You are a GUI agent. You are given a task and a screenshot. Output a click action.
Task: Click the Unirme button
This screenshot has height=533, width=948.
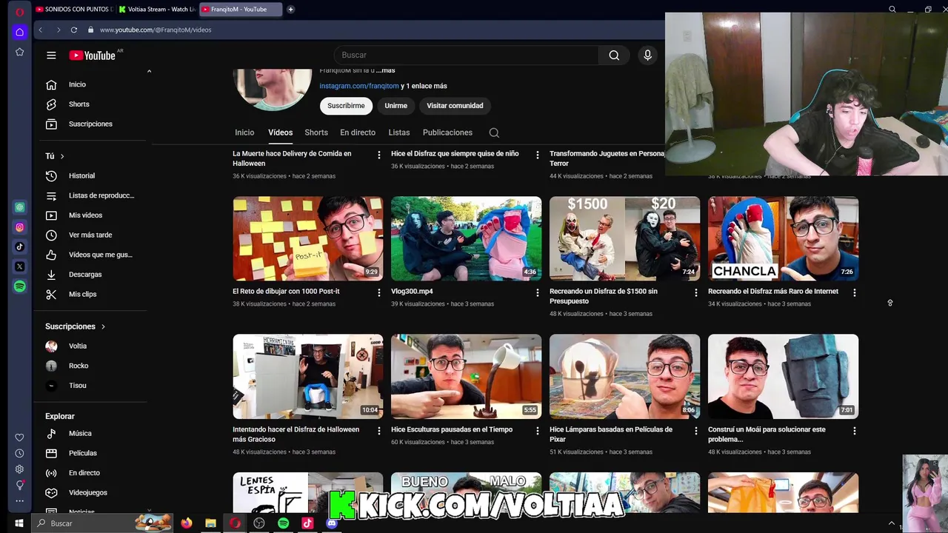(395, 106)
